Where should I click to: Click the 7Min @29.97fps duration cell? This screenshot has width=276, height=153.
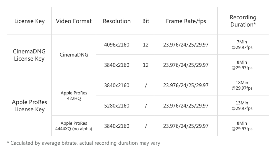point(243,45)
